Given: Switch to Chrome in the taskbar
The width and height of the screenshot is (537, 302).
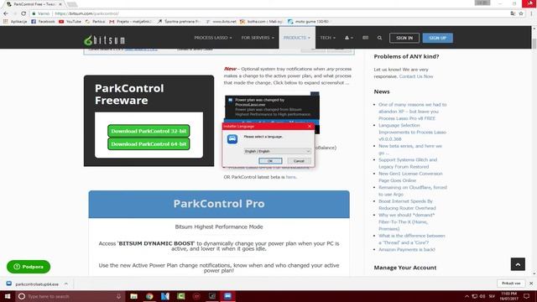Looking at the screenshot, I should pos(149,296).
